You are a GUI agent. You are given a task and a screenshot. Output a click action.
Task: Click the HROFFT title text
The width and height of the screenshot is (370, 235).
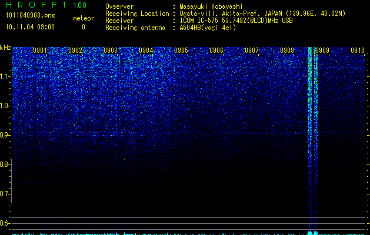click(x=36, y=5)
